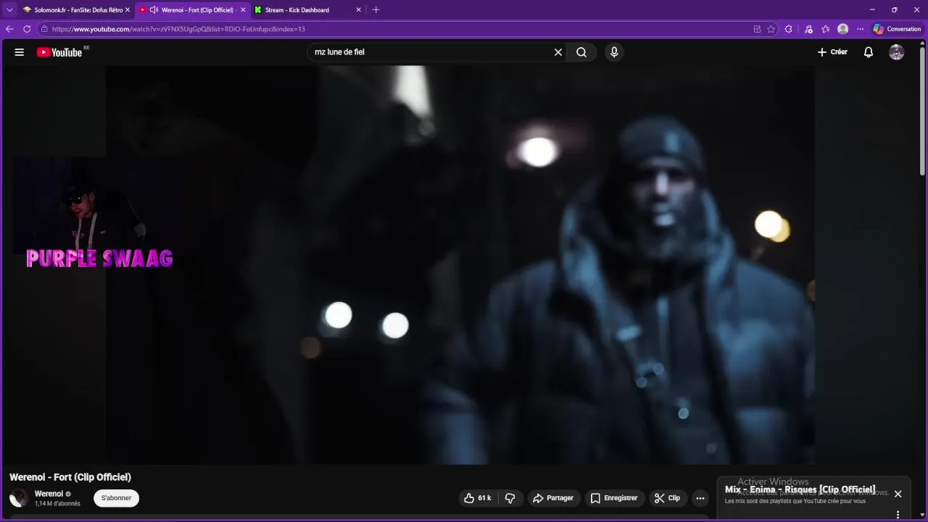Create a Clip from the video

pyautogui.click(x=668, y=498)
